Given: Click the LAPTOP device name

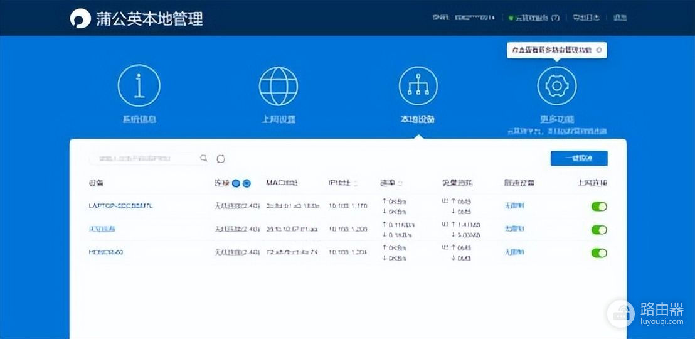Looking at the screenshot, I should 120,206.
